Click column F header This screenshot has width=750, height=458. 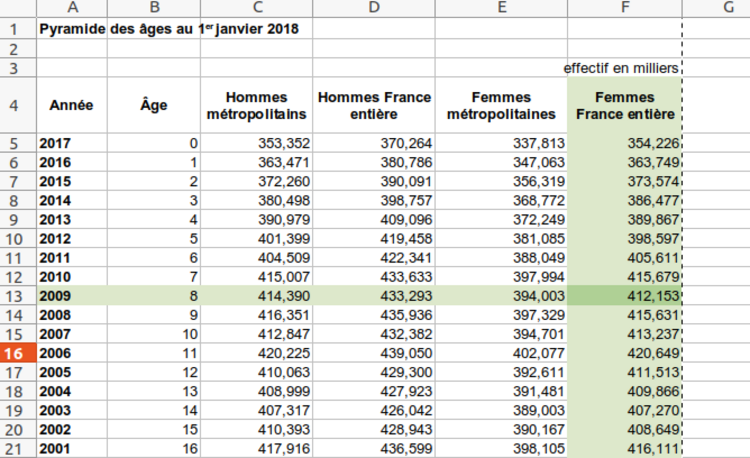coord(625,7)
